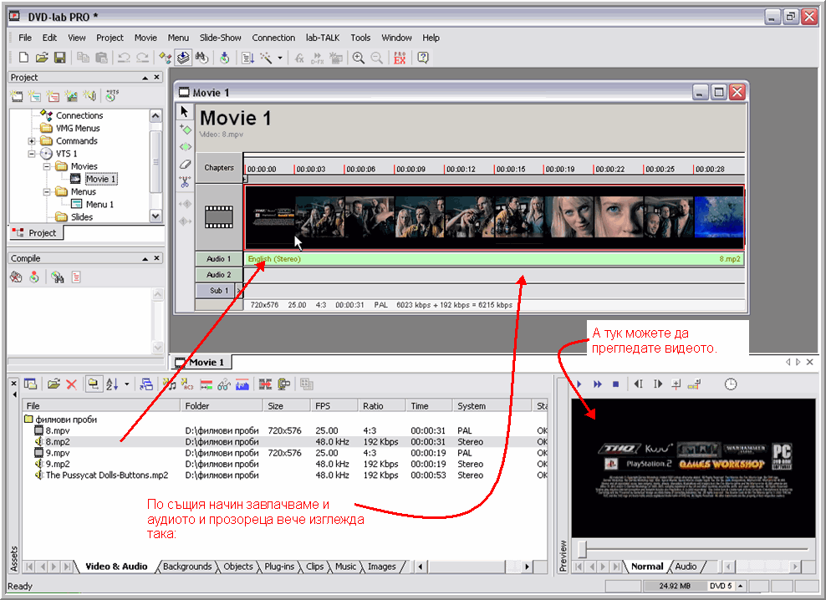Step to next frame in preview
826x600 pixels.
(657, 384)
